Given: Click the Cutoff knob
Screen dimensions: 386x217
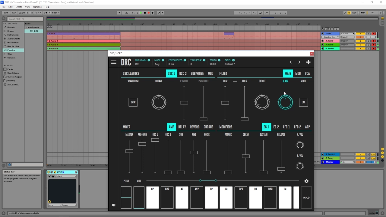Looking at the screenshot, I should click(x=262, y=102).
